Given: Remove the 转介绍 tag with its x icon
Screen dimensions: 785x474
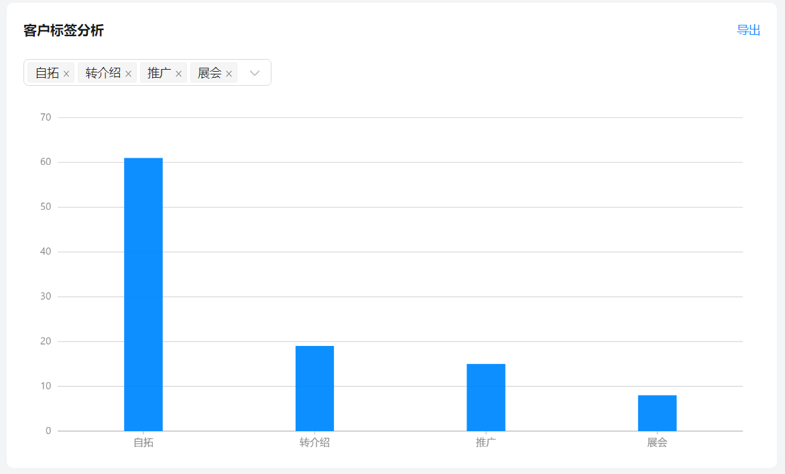Looking at the screenshot, I should [128, 74].
